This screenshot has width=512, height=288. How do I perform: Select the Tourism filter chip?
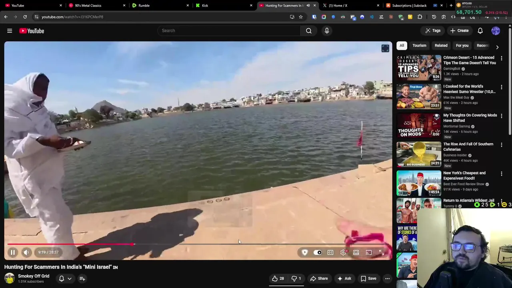pyautogui.click(x=419, y=46)
